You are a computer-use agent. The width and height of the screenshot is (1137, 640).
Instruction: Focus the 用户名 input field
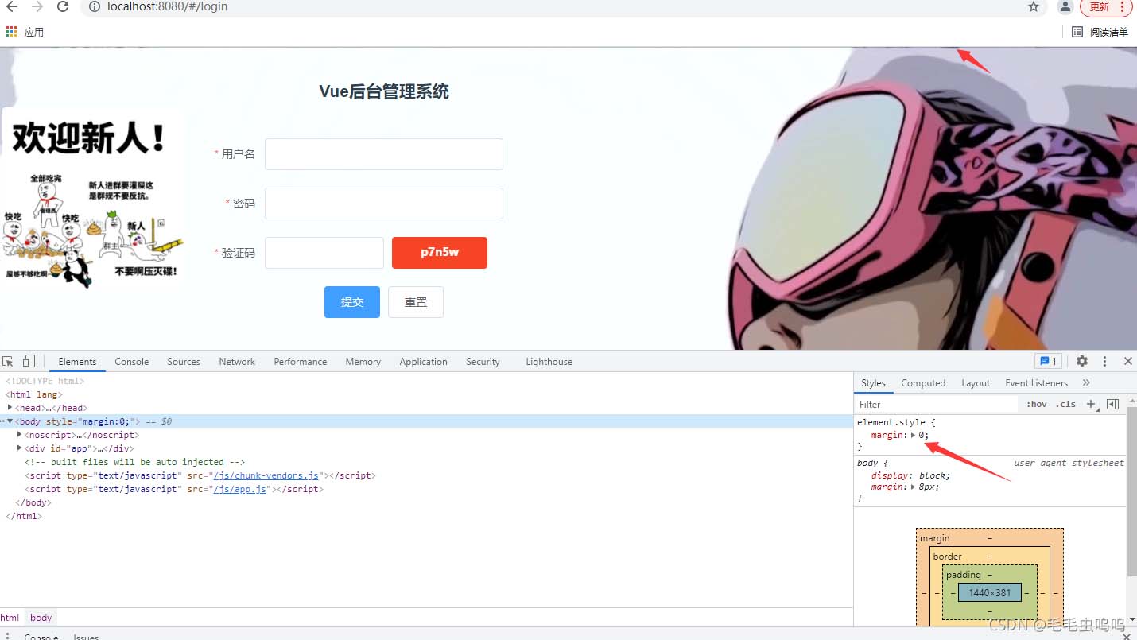point(384,154)
